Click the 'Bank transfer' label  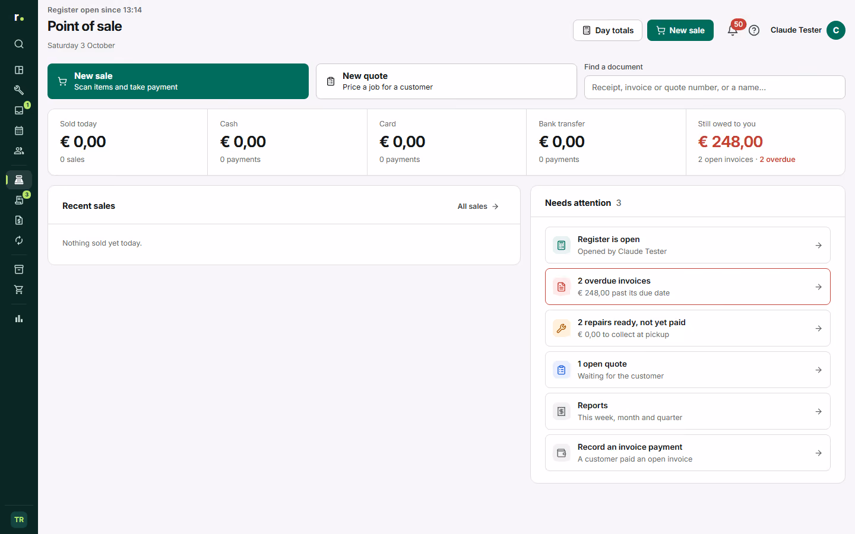(562, 124)
